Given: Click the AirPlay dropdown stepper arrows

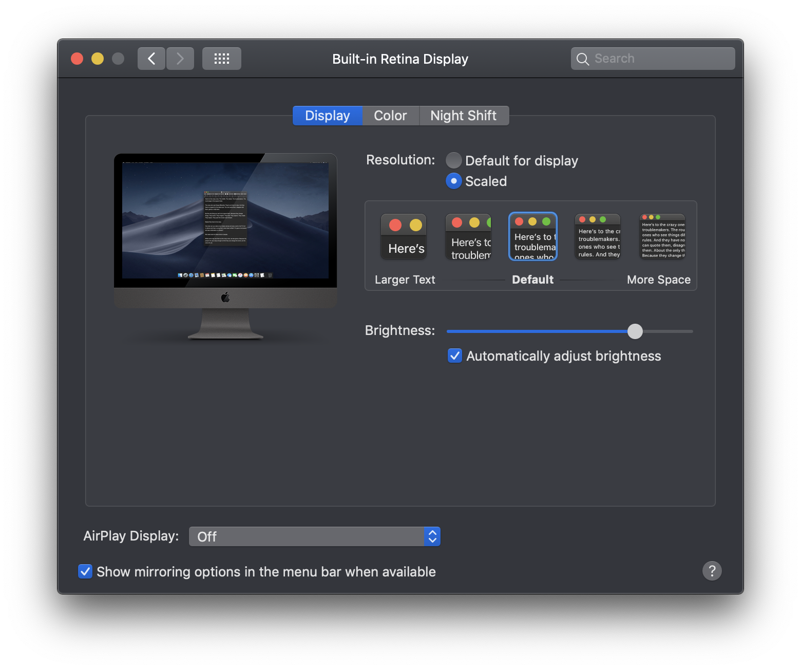Looking at the screenshot, I should click(x=432, y=536).
